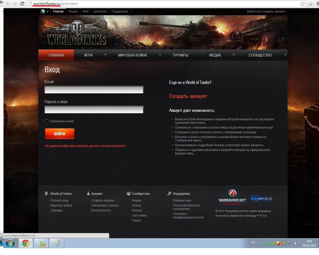Focus the Email input field
The image size is (319, 255).
click(x=94, y=90)
